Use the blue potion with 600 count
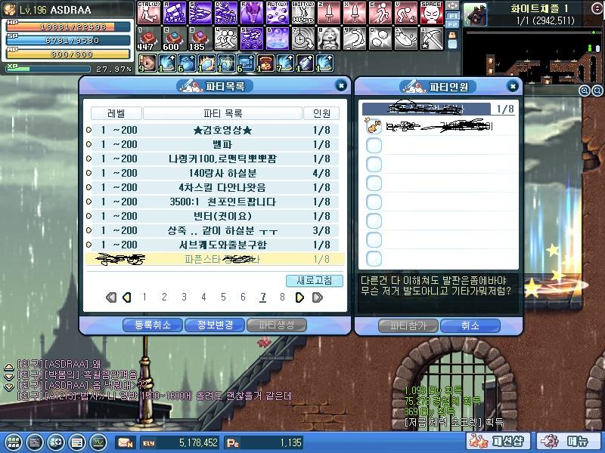The image size is (605, 453). [x=175, y=39]
